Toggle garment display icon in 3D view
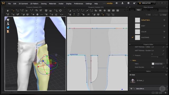Screen dimensions: 169x95 [8, 20]
